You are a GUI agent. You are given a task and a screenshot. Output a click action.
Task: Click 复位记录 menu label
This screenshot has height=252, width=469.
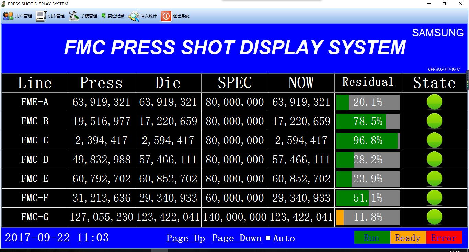coord(116,16)
